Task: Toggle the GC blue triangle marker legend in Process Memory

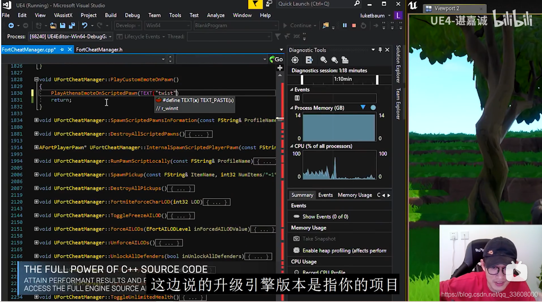Action: click(363, 108)
